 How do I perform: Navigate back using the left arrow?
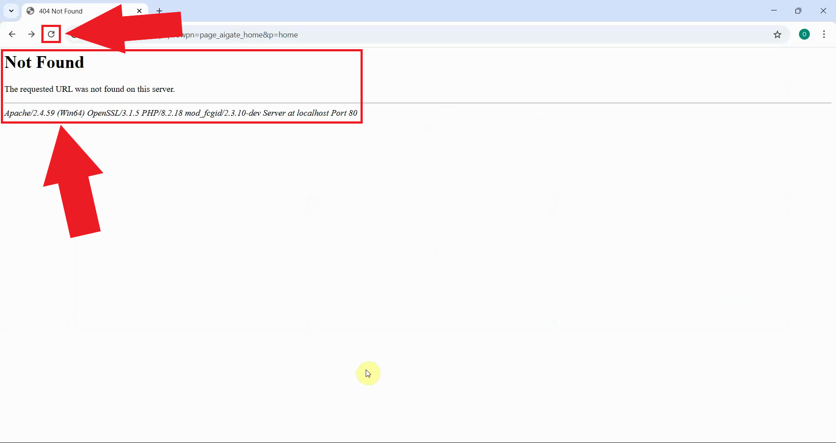pyautogui.click(x=12, y=34)
